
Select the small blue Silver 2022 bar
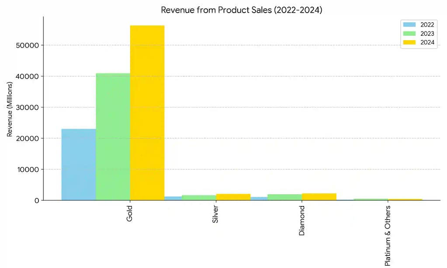click(173, 199)
